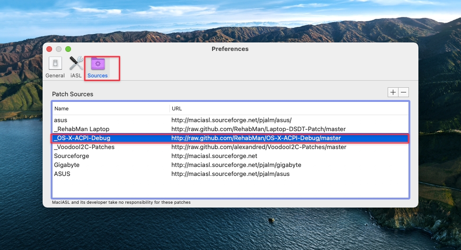Sort by the Name column header
This screenshot has width=461, height=250.
110,108
